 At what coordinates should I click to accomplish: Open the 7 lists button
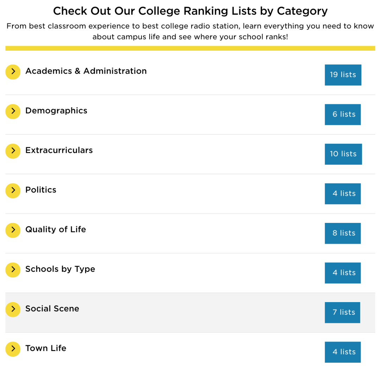[x=342, y=312]
